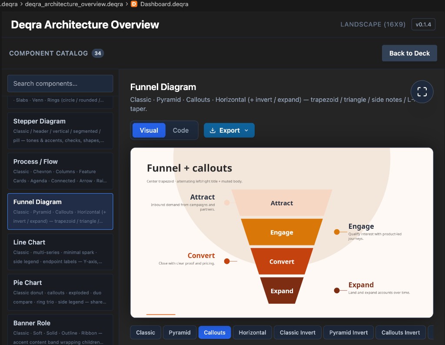Click the Engage callout heading text

click(361, 226)
